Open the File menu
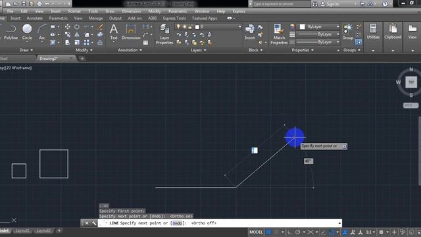This screenshot has height=237, width=421. click(11, 11)
